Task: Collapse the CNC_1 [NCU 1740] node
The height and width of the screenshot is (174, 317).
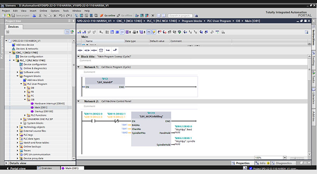Action: [x=10, y=53]
